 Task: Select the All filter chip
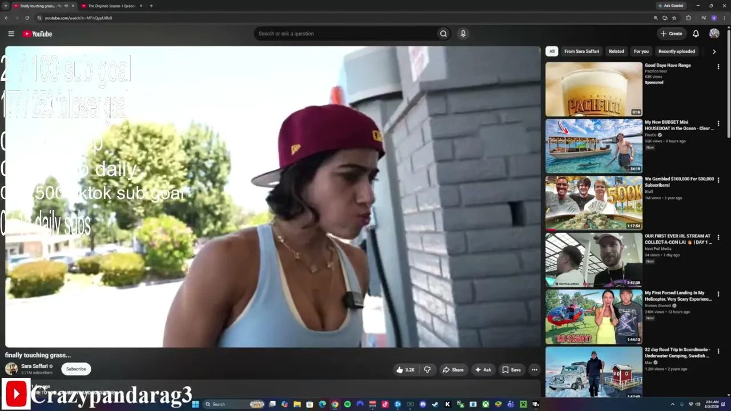(552, 51)
